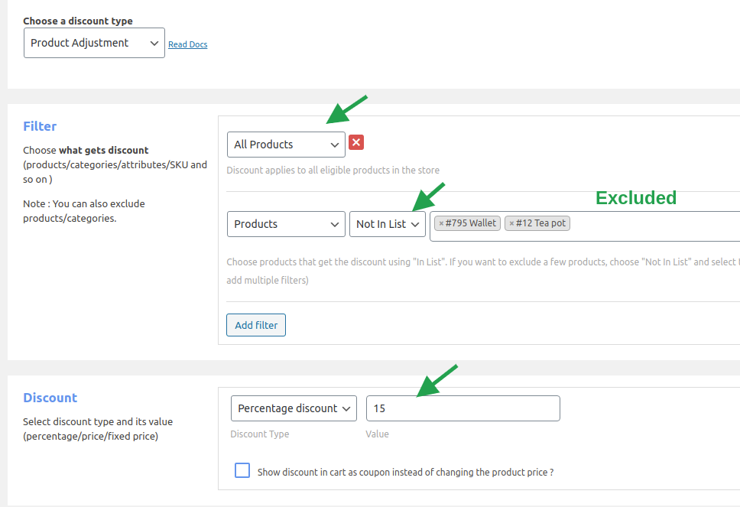Click the green Excluded annotation text
This screenshot has width=740, height=507.
636,198
